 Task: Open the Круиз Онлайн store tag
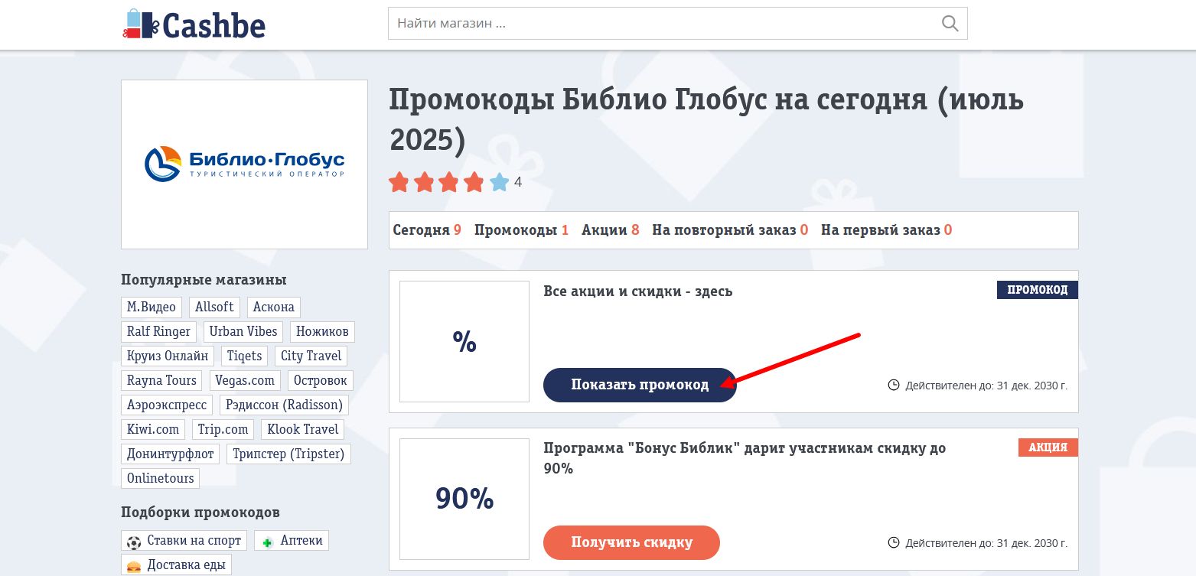pos(168,356)
